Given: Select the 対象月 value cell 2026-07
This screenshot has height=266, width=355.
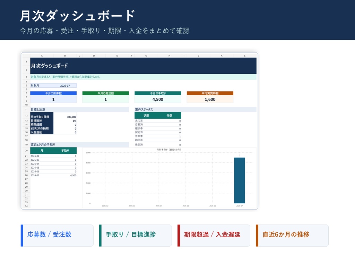Looking at the screenshot, I should tap(65, 86).
